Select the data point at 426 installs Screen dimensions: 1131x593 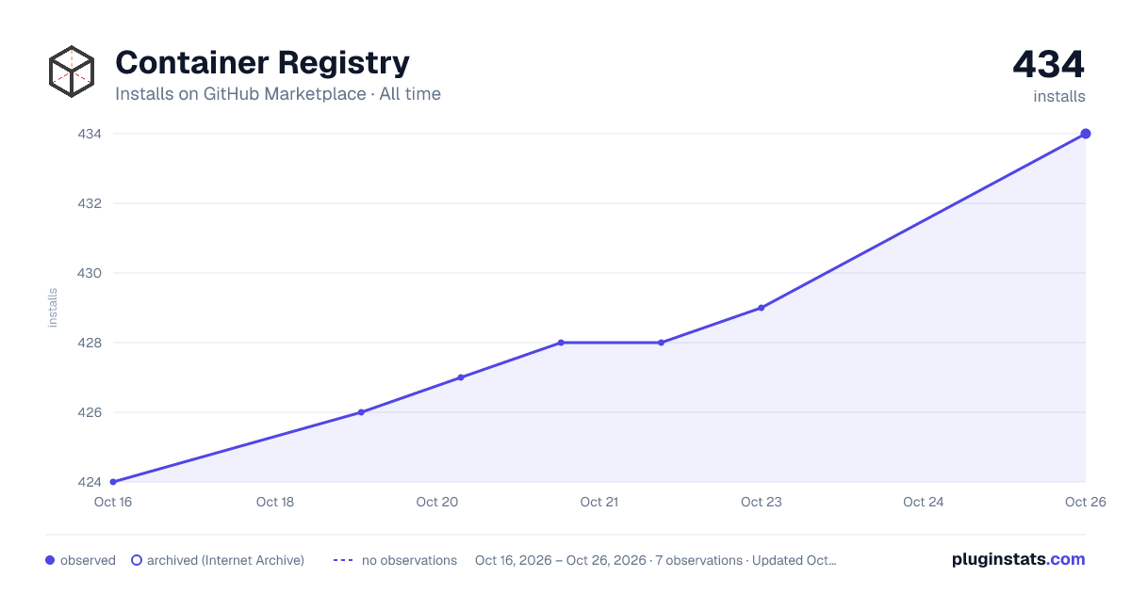pos(361,412)
